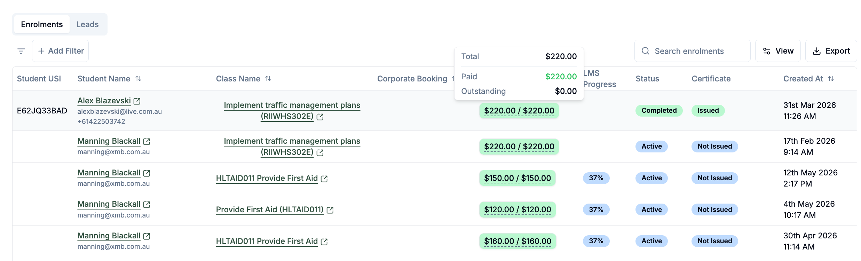Click the filter lines icon beside Add Filter
Image resolution: width=861 pixels, height=261 pixels.
[21, 51]
